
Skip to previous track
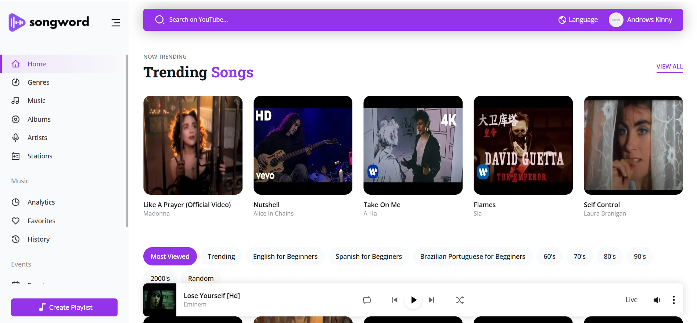click(x=395, y=300)
